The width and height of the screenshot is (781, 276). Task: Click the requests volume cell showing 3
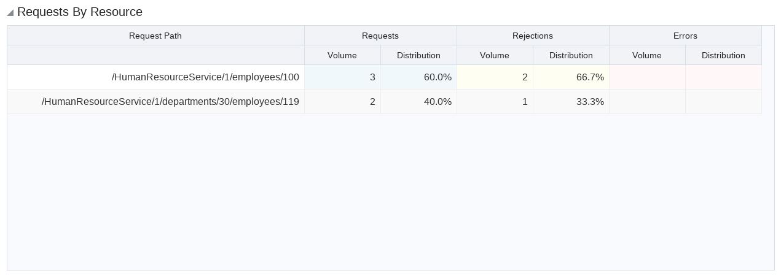tap(342, 77)
